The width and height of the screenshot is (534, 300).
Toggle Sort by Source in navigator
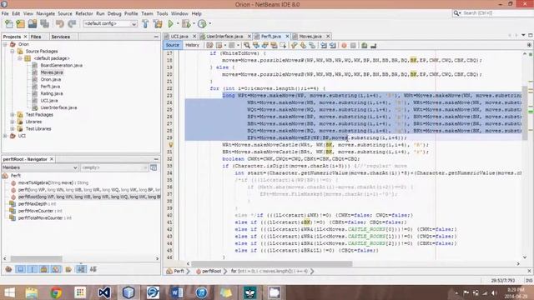coord(93,269)
